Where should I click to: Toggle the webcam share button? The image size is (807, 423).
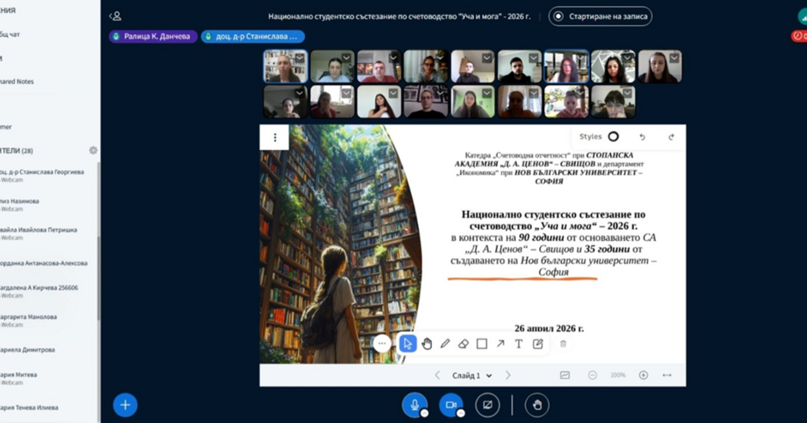(x=451, y=404)
